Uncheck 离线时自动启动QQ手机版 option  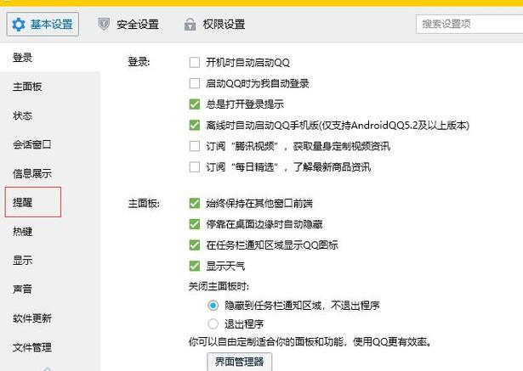[195, 125]
